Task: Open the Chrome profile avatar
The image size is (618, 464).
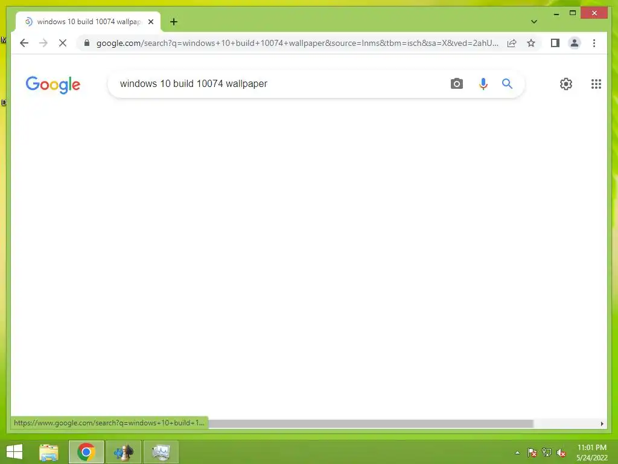Action: click(x=575, y=43)
